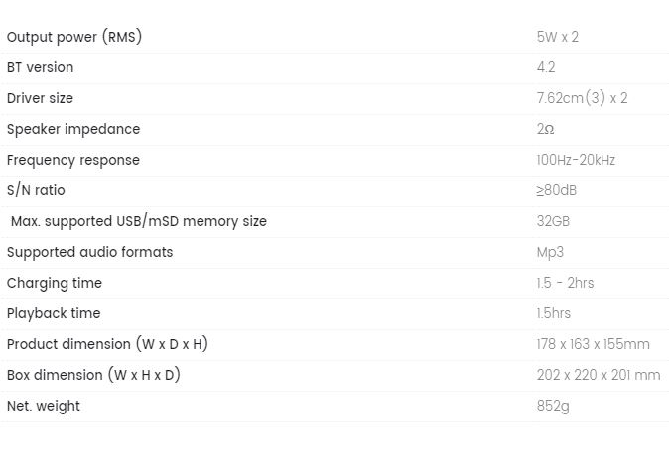Click the Driver size row label
This screenshot has width=669, height=472.
[x=40, y=98]
